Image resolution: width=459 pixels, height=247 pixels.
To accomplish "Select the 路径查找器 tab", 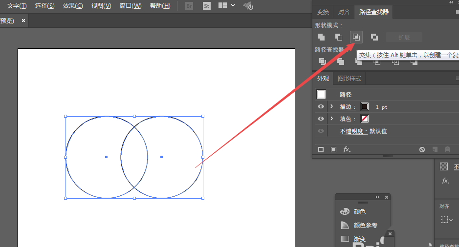I will pos(374,12).
